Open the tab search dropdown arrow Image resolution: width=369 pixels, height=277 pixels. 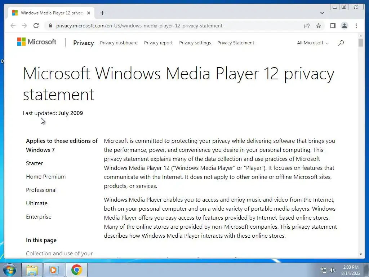(x=322, y=13)
